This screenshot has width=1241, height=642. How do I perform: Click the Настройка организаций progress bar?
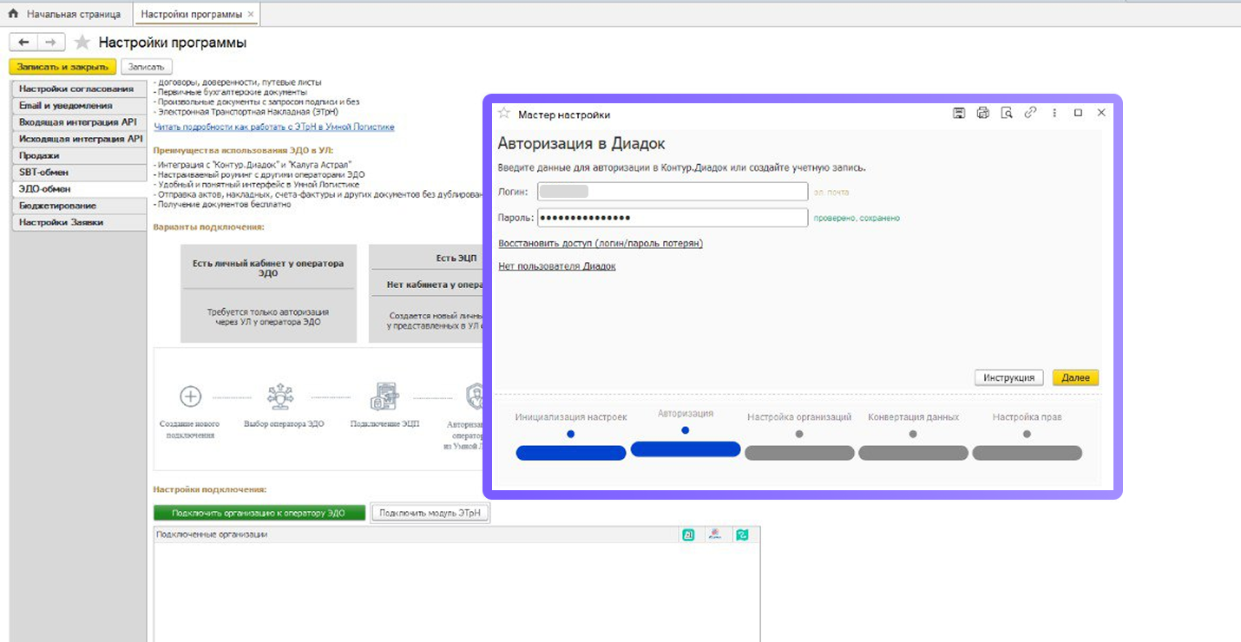click(x=799, y=453)
